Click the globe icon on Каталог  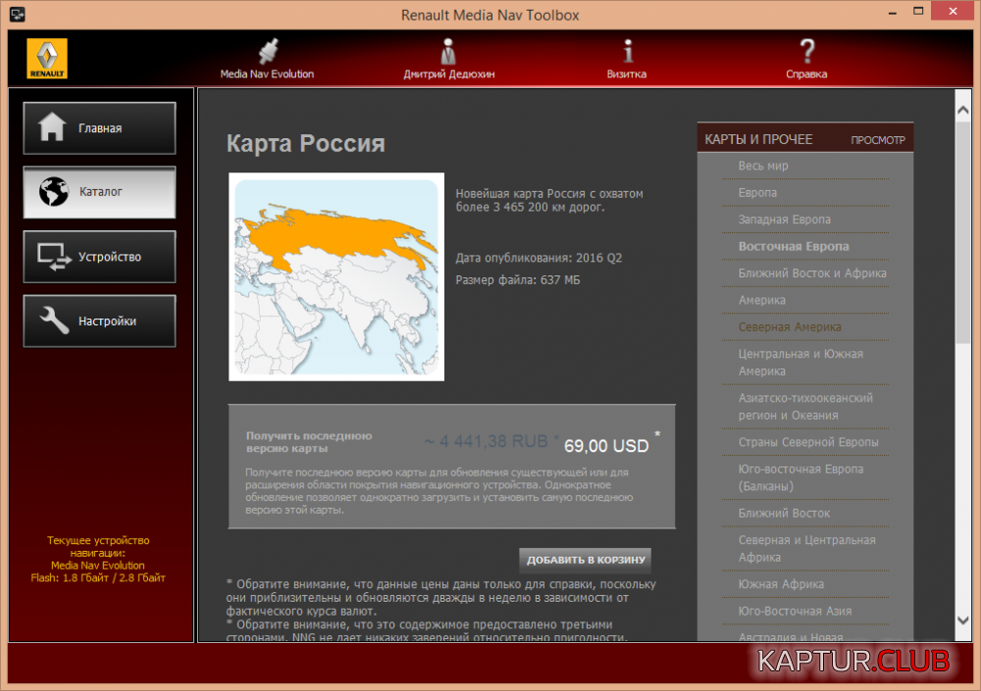point(54,191)
